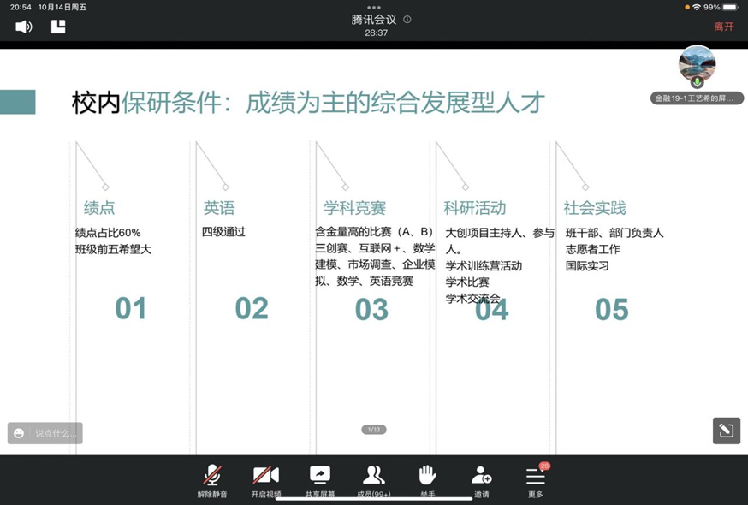Leave the meeting with 离开
Viewport: 748px width, 505px height.
[x=724, y=27]
